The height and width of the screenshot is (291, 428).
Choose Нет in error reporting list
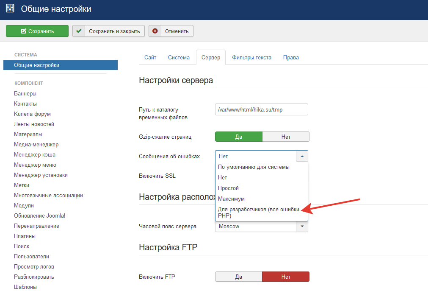coord(262,177)
